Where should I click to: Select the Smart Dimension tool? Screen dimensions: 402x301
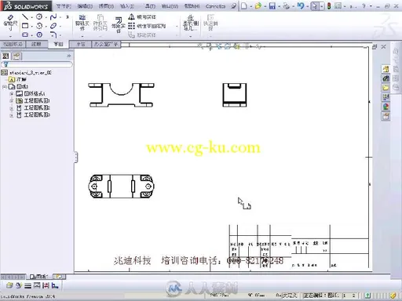pos(10,23)
